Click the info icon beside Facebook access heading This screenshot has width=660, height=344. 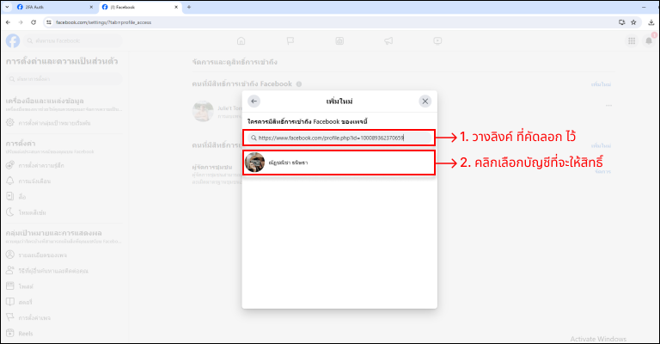click(299, 84)
